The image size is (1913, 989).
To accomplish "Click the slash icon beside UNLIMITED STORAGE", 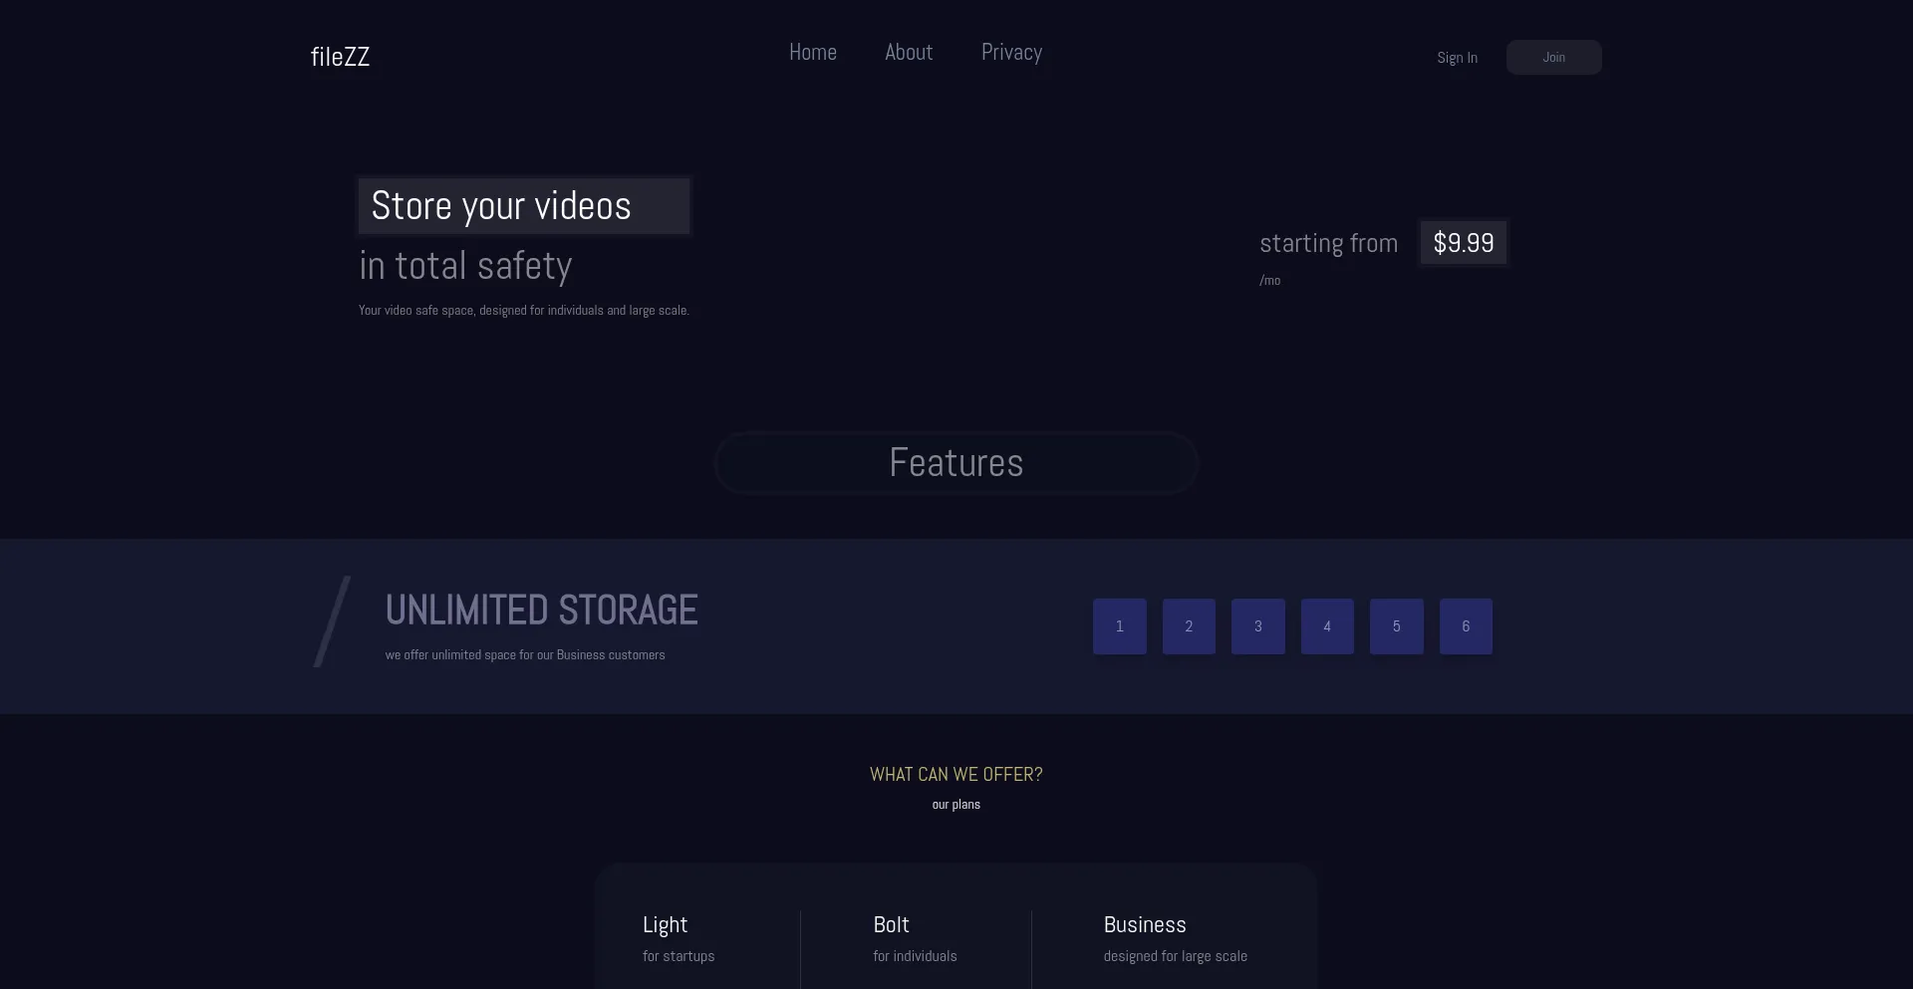I will click(332, 621).
